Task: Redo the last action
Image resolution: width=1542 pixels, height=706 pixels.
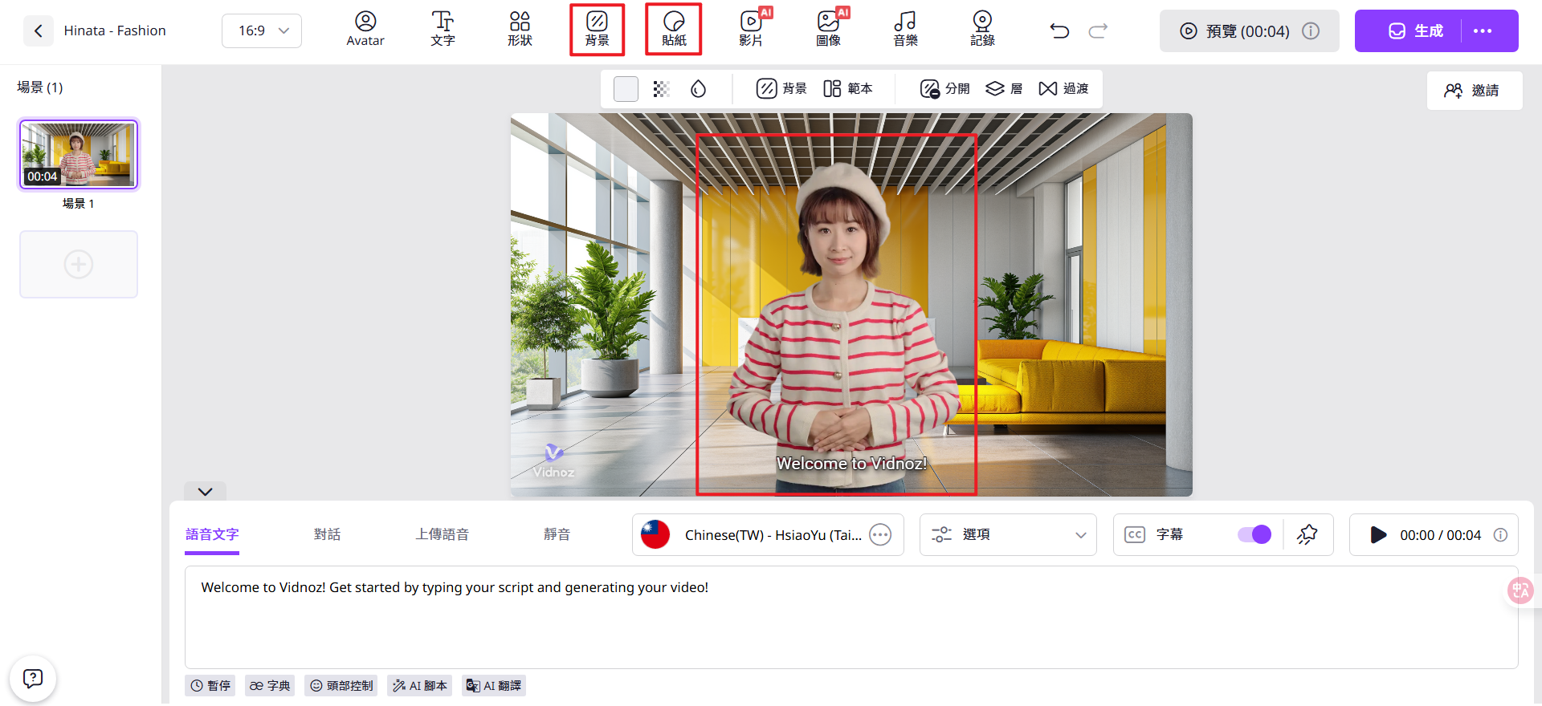Action: point(1098,30)
